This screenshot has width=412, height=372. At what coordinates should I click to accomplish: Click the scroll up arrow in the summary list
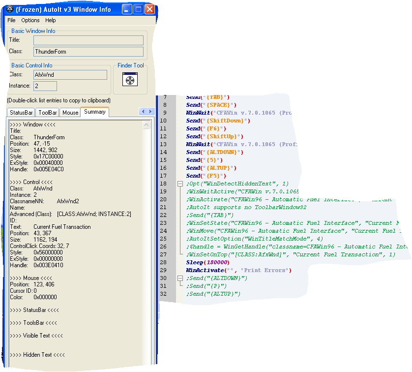(x=147, y=125)
